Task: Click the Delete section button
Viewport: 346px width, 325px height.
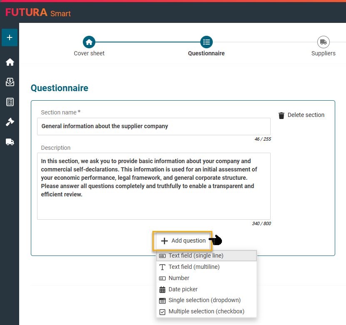Action: point(301,115)
